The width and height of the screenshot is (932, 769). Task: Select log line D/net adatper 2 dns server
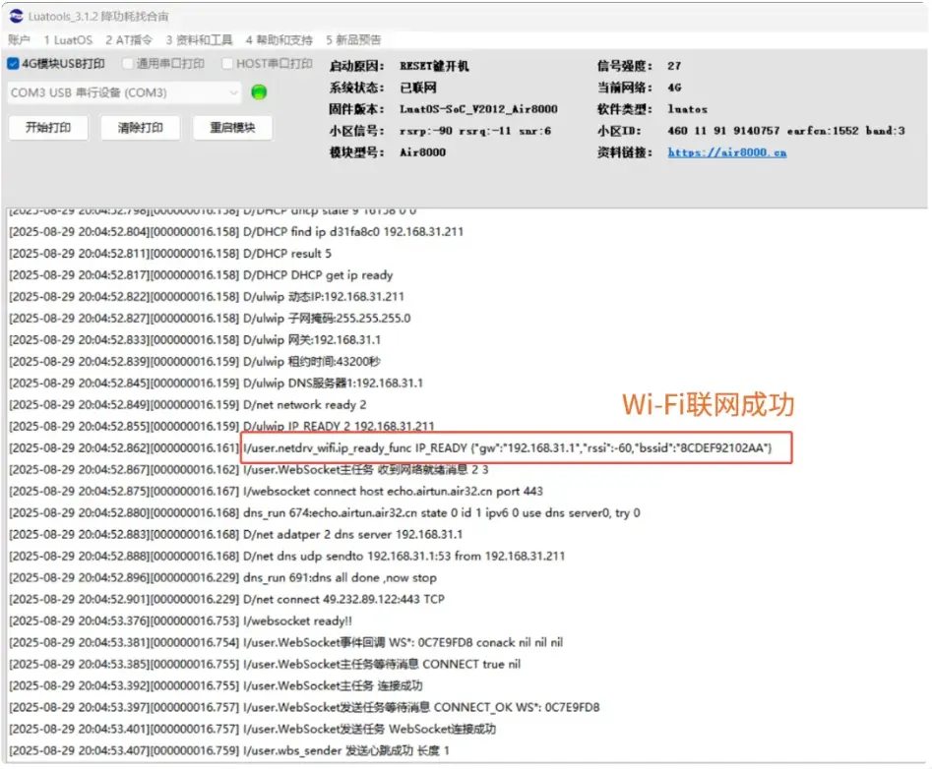[x=235, y=534]
